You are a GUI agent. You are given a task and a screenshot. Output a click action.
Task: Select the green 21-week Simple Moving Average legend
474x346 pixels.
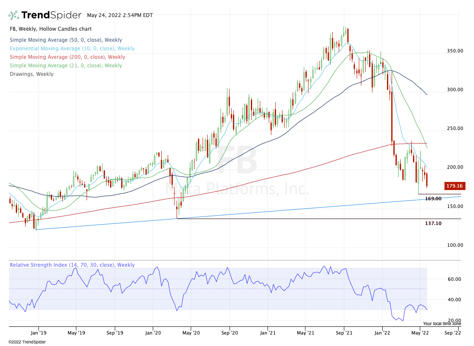[65, 66]
